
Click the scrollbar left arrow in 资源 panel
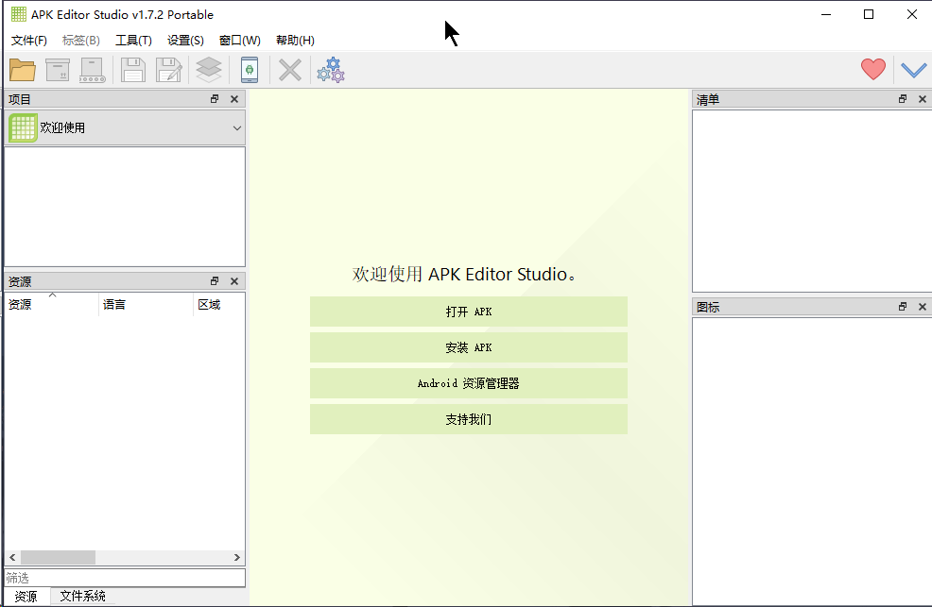tap(12, 558)
